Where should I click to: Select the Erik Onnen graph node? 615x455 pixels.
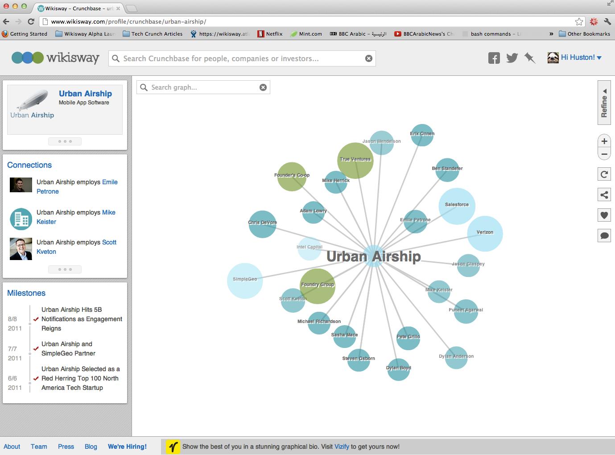(x=422, y=135)
